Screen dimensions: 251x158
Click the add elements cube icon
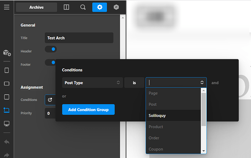click(7, 53)
